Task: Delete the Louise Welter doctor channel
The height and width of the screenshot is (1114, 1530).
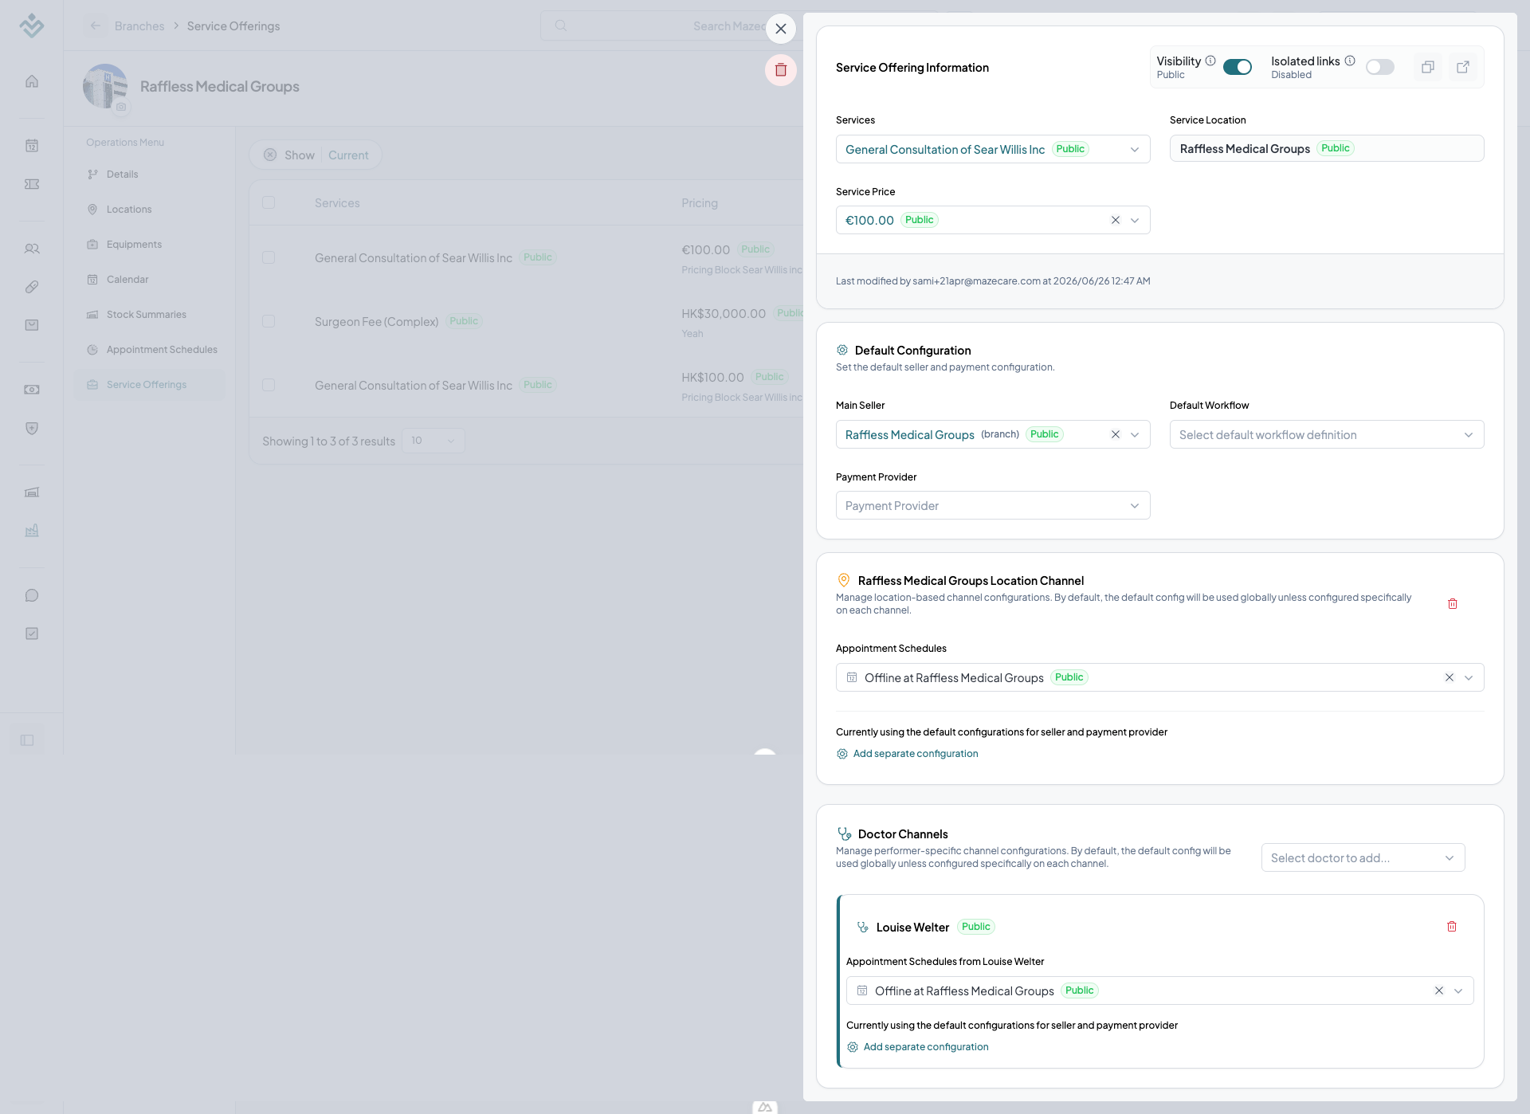Action: click(1452, 927)
